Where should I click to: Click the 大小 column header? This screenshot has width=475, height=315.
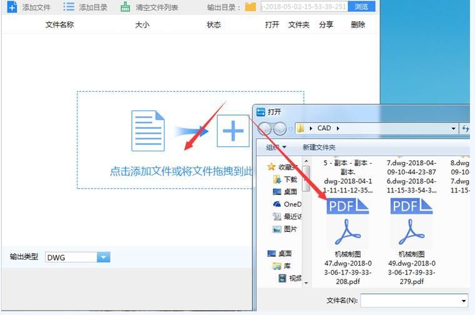tap(142, 25)
